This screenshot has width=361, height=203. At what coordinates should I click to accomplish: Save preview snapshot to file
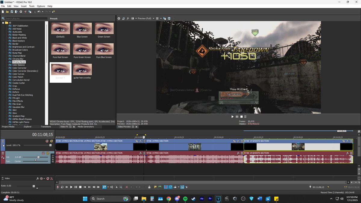(x=169, y=18)
